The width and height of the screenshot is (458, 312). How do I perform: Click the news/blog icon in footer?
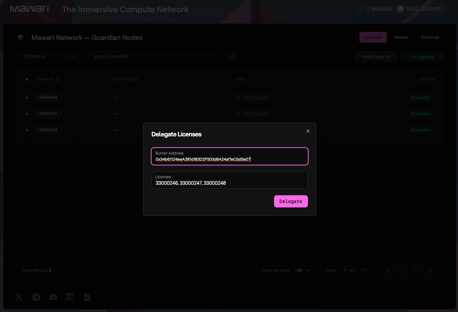pos(70,297)
